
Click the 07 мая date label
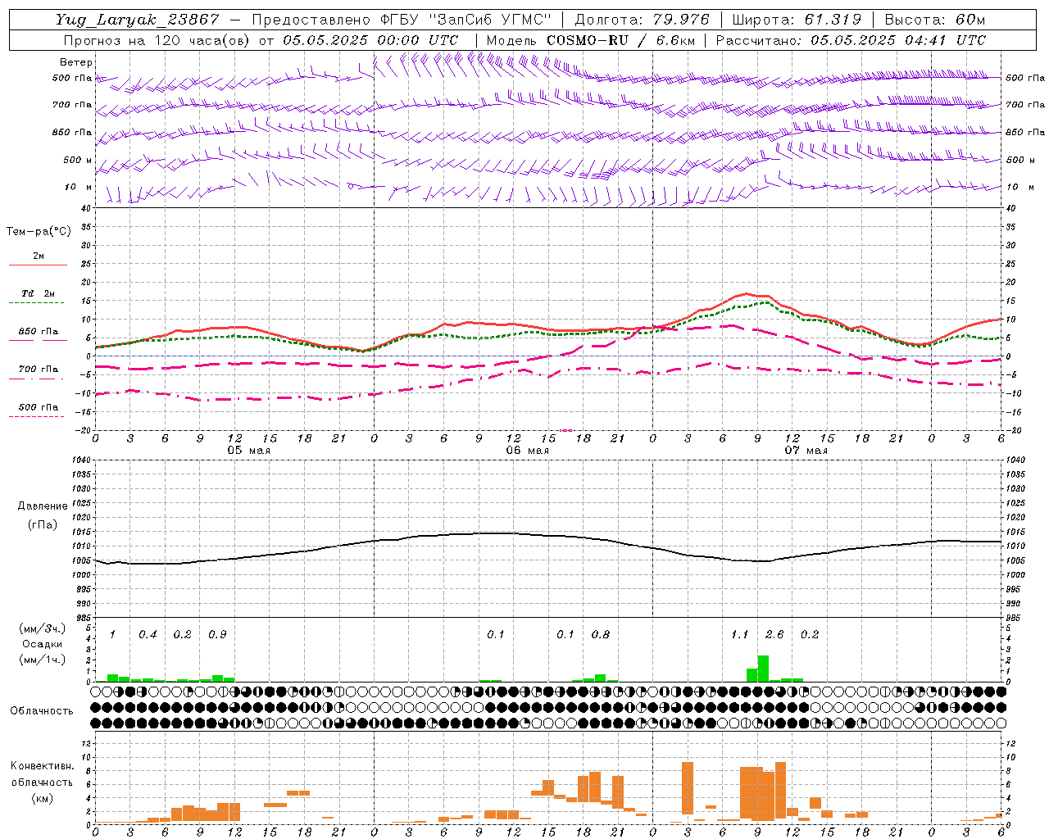(x=806, y=450)
